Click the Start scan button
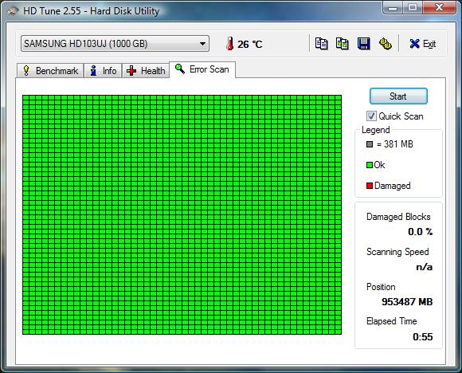Image resolution: width=462 pixels, height=373 pixels. coord(398,96)
